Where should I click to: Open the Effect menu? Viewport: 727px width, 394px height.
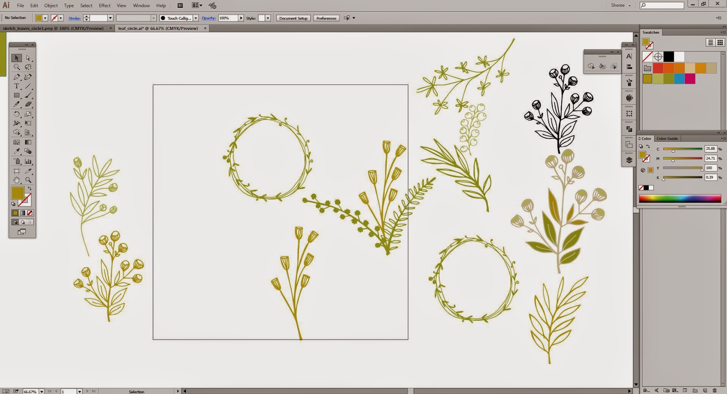point(105,5)
